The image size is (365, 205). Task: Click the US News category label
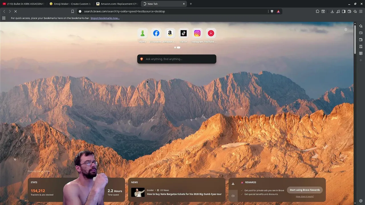coord(165,190)
